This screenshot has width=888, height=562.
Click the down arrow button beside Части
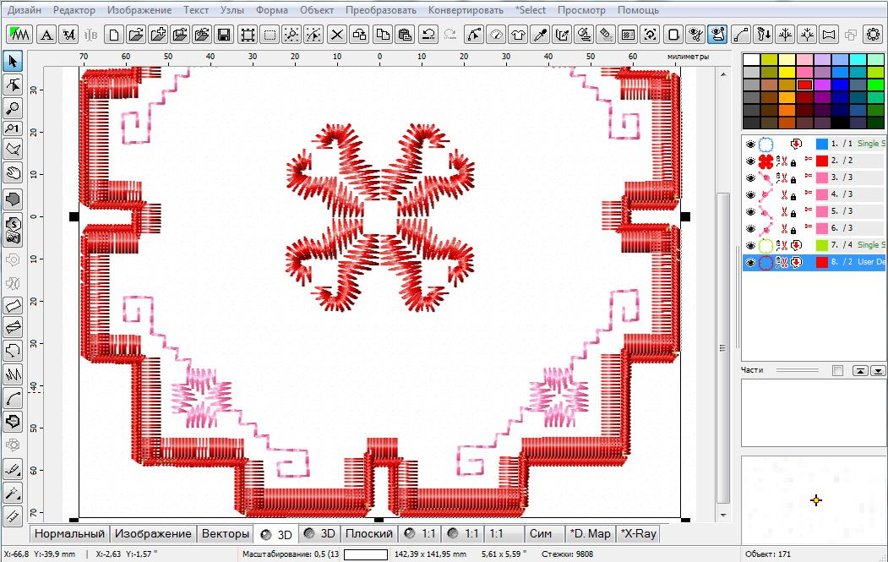pos(877,370)
